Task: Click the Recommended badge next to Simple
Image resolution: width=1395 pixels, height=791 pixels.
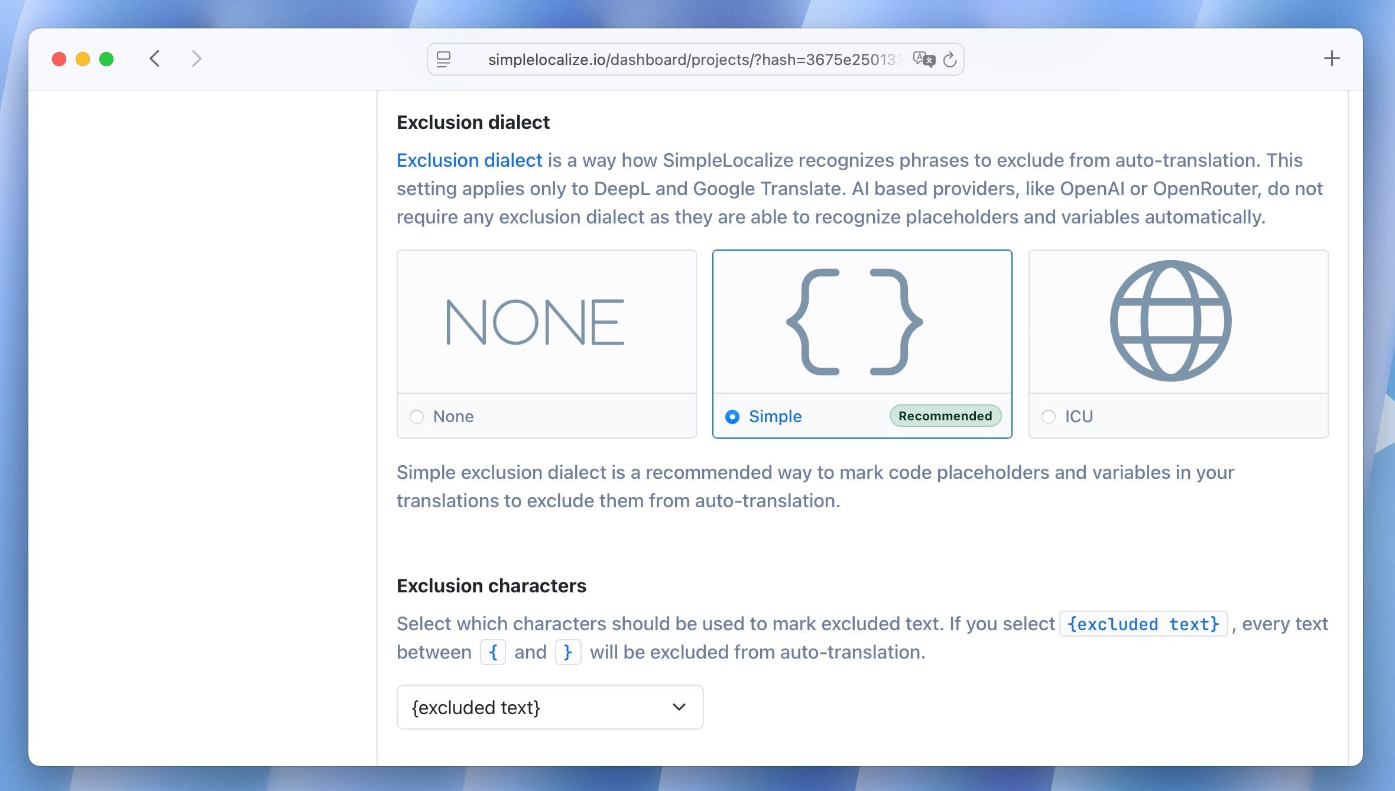Action: pos(945,416)
